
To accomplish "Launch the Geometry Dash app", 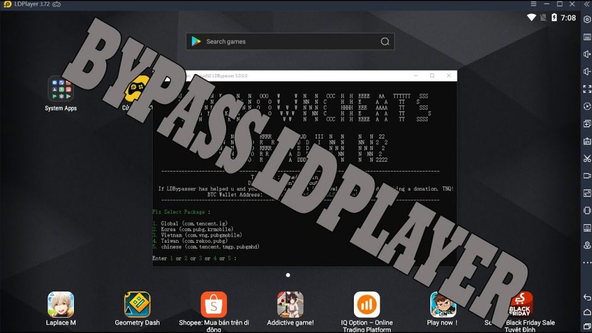I will click(x=137, y=309).
